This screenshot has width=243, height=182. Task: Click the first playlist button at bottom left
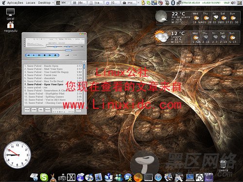[x=27, y=110]
